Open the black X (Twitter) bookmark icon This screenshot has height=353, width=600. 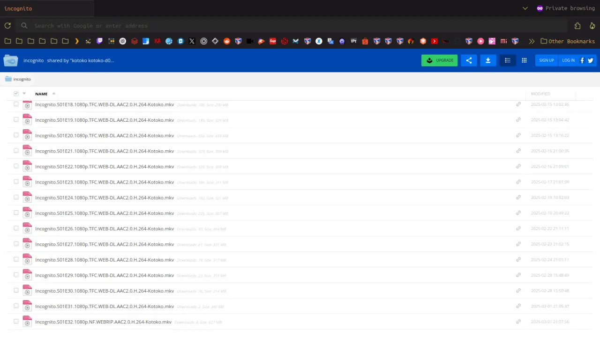click(x=192, y=41)
